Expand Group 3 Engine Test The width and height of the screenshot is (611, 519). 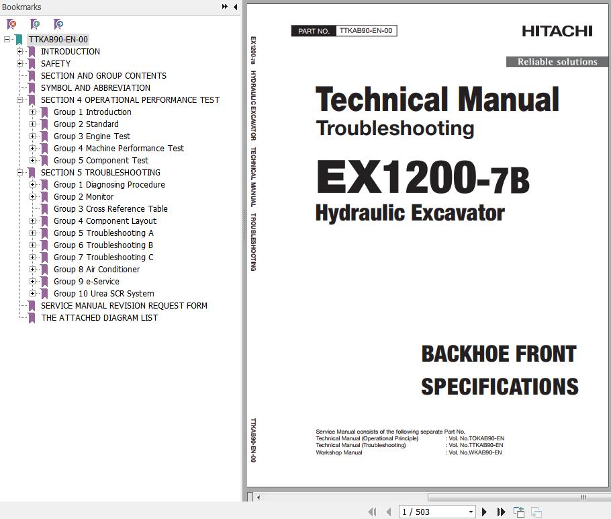(33, 136)
